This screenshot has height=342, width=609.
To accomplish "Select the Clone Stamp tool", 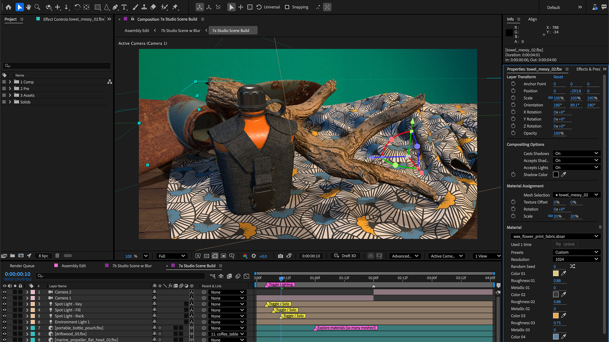I will (x=144, y=7).
